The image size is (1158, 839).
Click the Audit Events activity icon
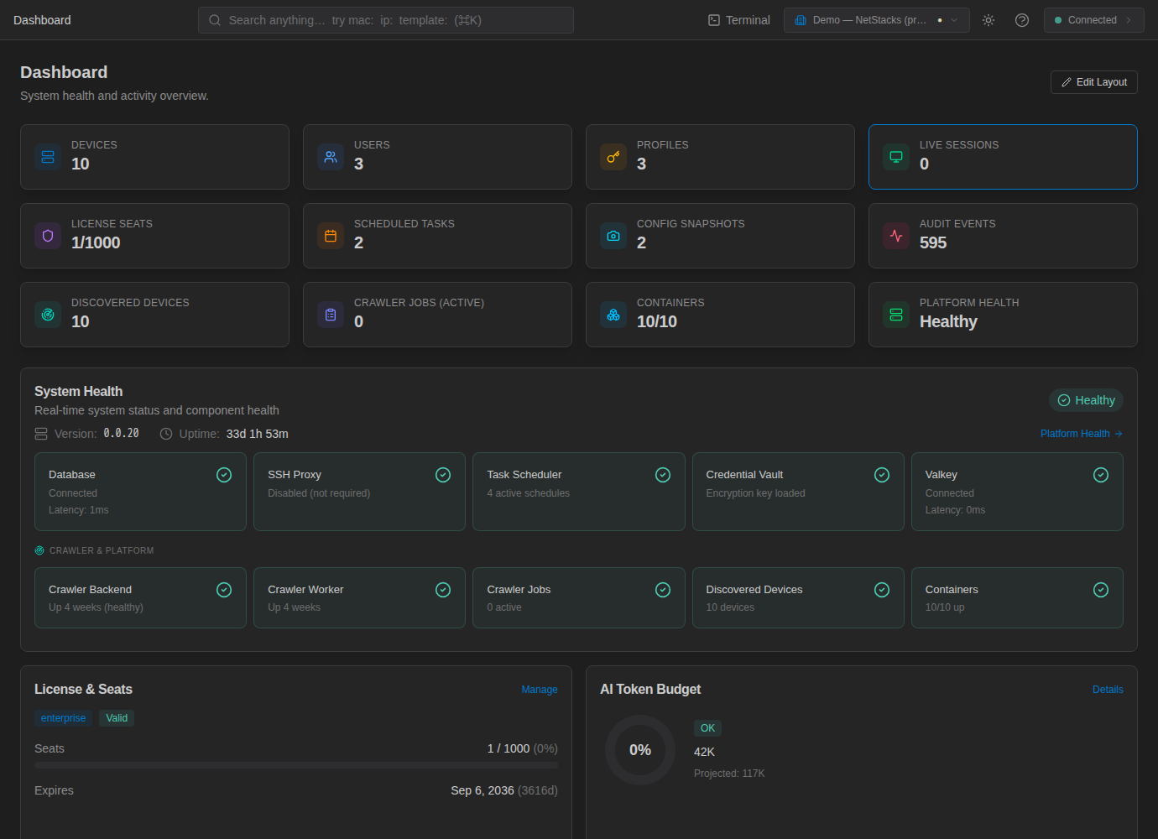point(896,236)
